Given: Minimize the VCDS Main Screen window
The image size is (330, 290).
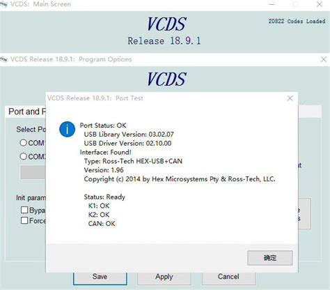Looking at the screenshot, I should point(272,4).
